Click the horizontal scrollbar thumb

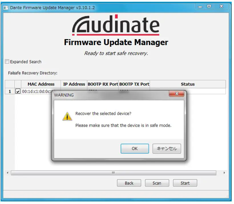pos(113,173)
